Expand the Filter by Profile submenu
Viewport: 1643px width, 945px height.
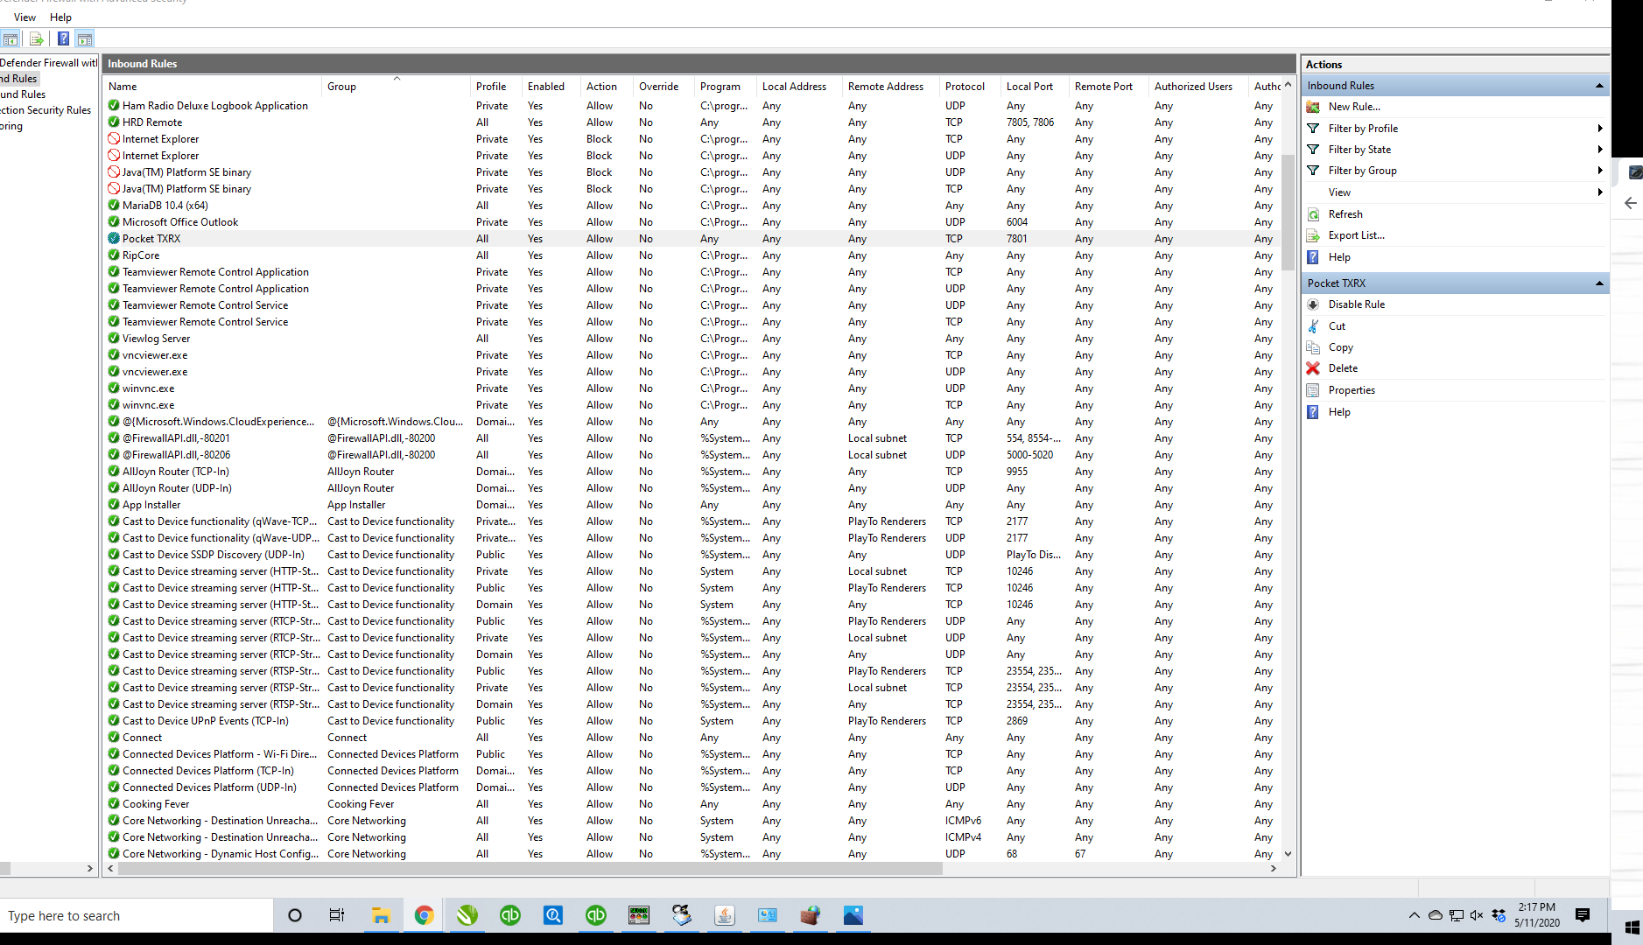[1599, 129]
